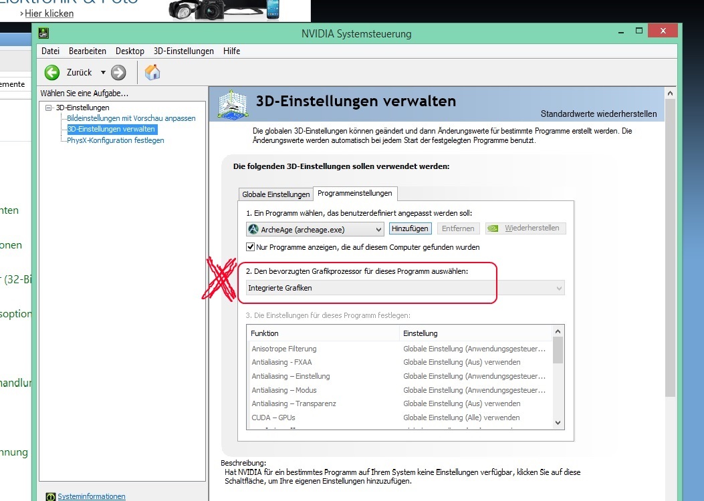704x501 pixels.
Task: Open the Systeminformationen link
Action: click(x=92, y=496)
